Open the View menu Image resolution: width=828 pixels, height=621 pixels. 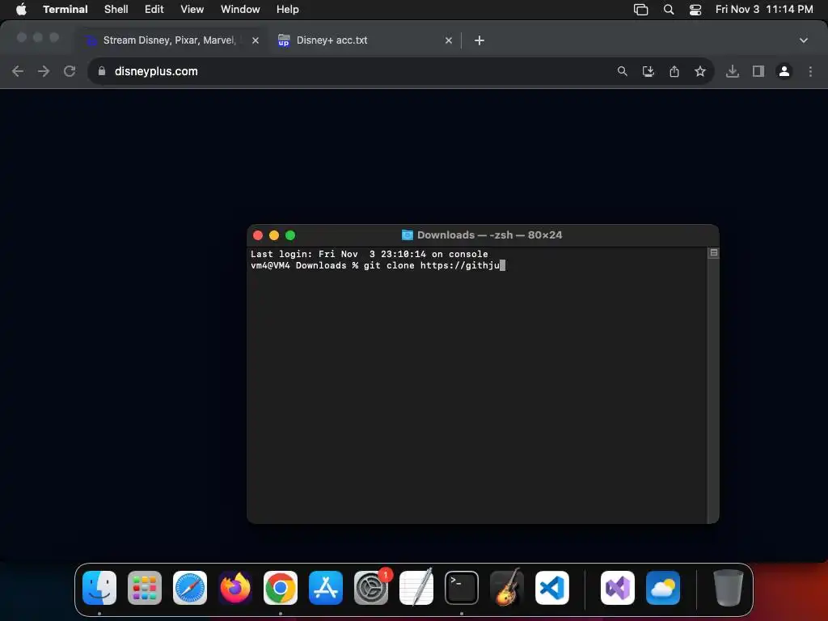coord(192,10)
